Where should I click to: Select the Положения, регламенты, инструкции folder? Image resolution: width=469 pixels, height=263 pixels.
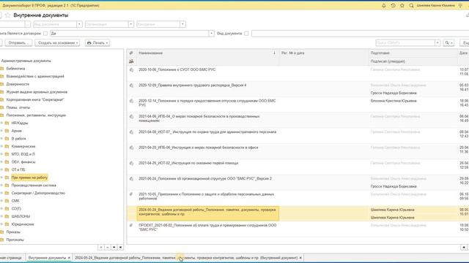[x=36, y=115]
